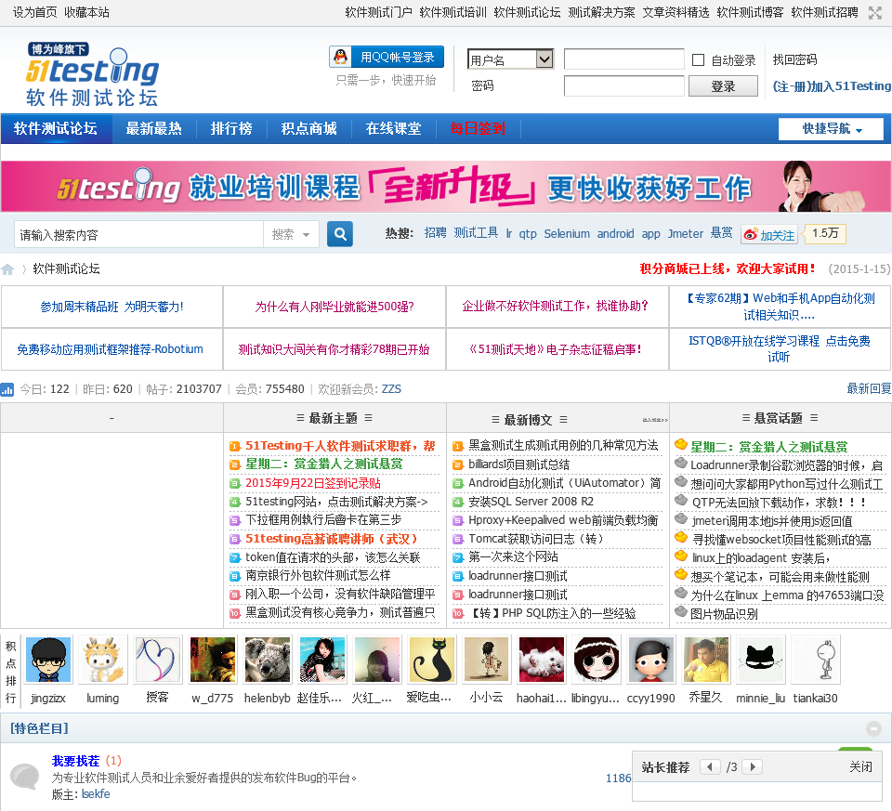Image resolution: width=892 pixels, height=811 pixels.
Task: Click the blue search magnifier button
Action: [340, 234]
